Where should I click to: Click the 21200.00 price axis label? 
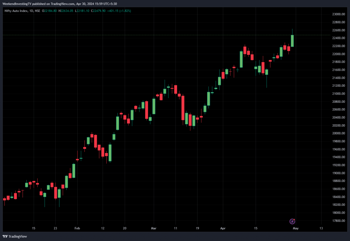tap(338, 86)
